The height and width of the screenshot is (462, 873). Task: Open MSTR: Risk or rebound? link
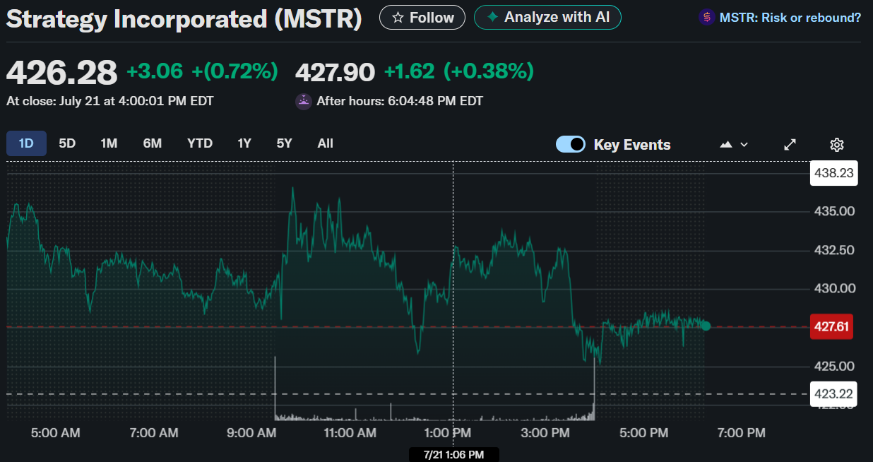(790, 18)
